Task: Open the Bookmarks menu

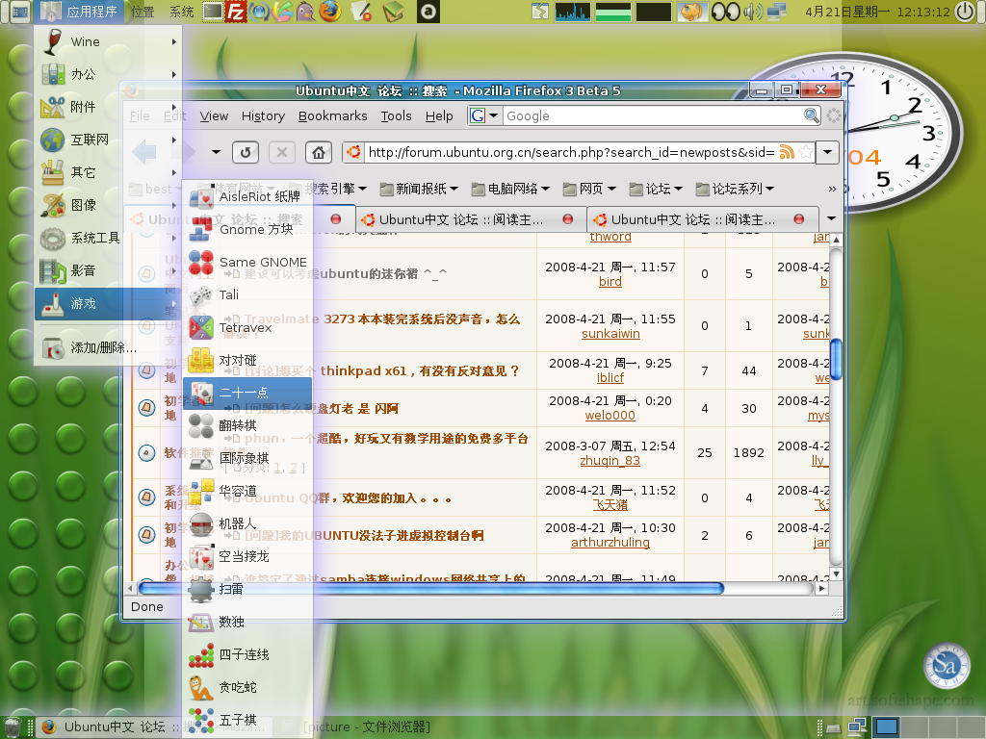Action: pyautogui.click(x=332, y=116)
